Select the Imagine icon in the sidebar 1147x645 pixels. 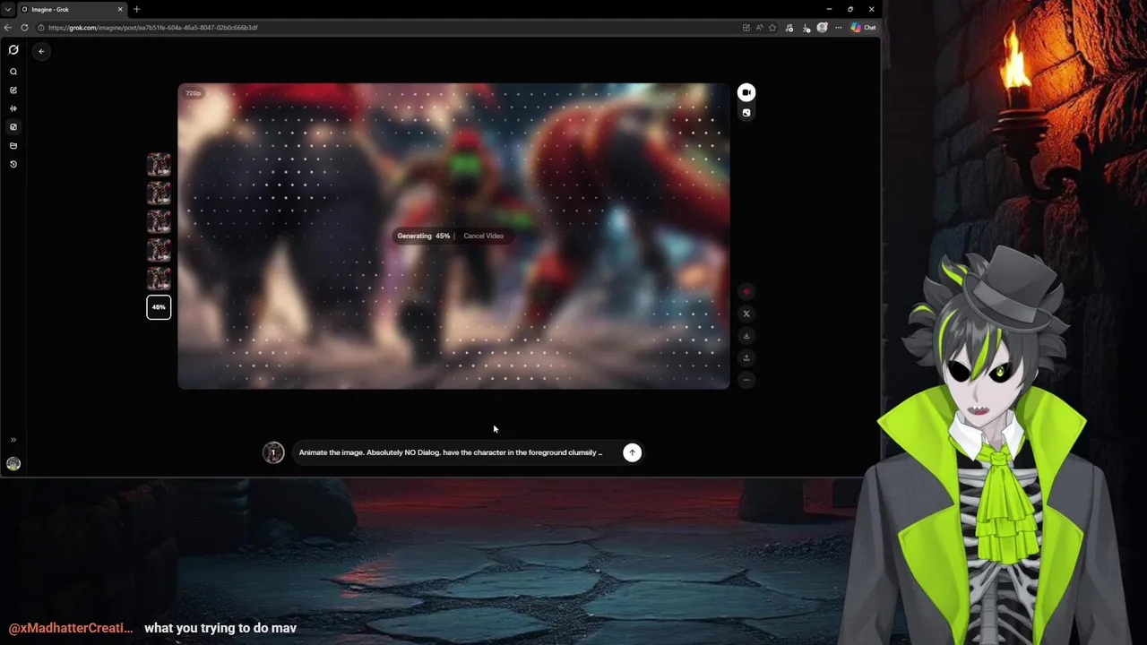tap(13, 127)
